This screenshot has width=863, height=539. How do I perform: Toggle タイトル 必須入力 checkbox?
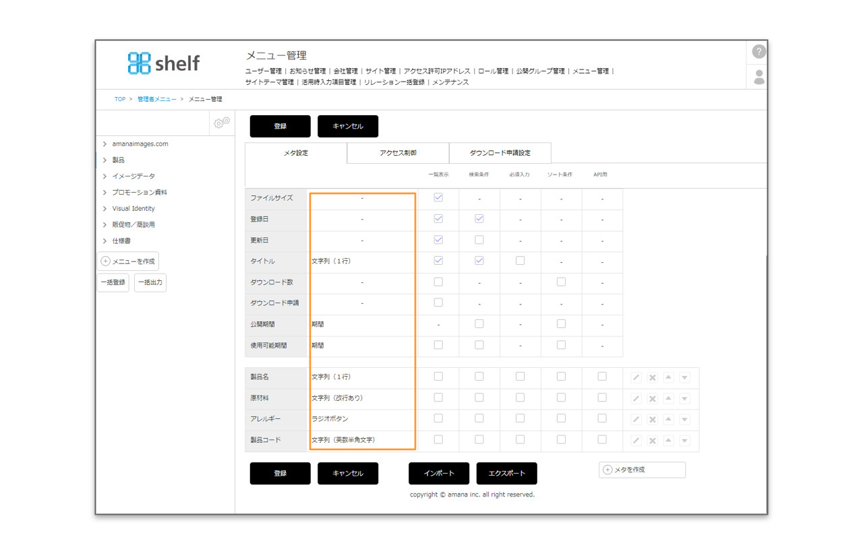[520, 260]
